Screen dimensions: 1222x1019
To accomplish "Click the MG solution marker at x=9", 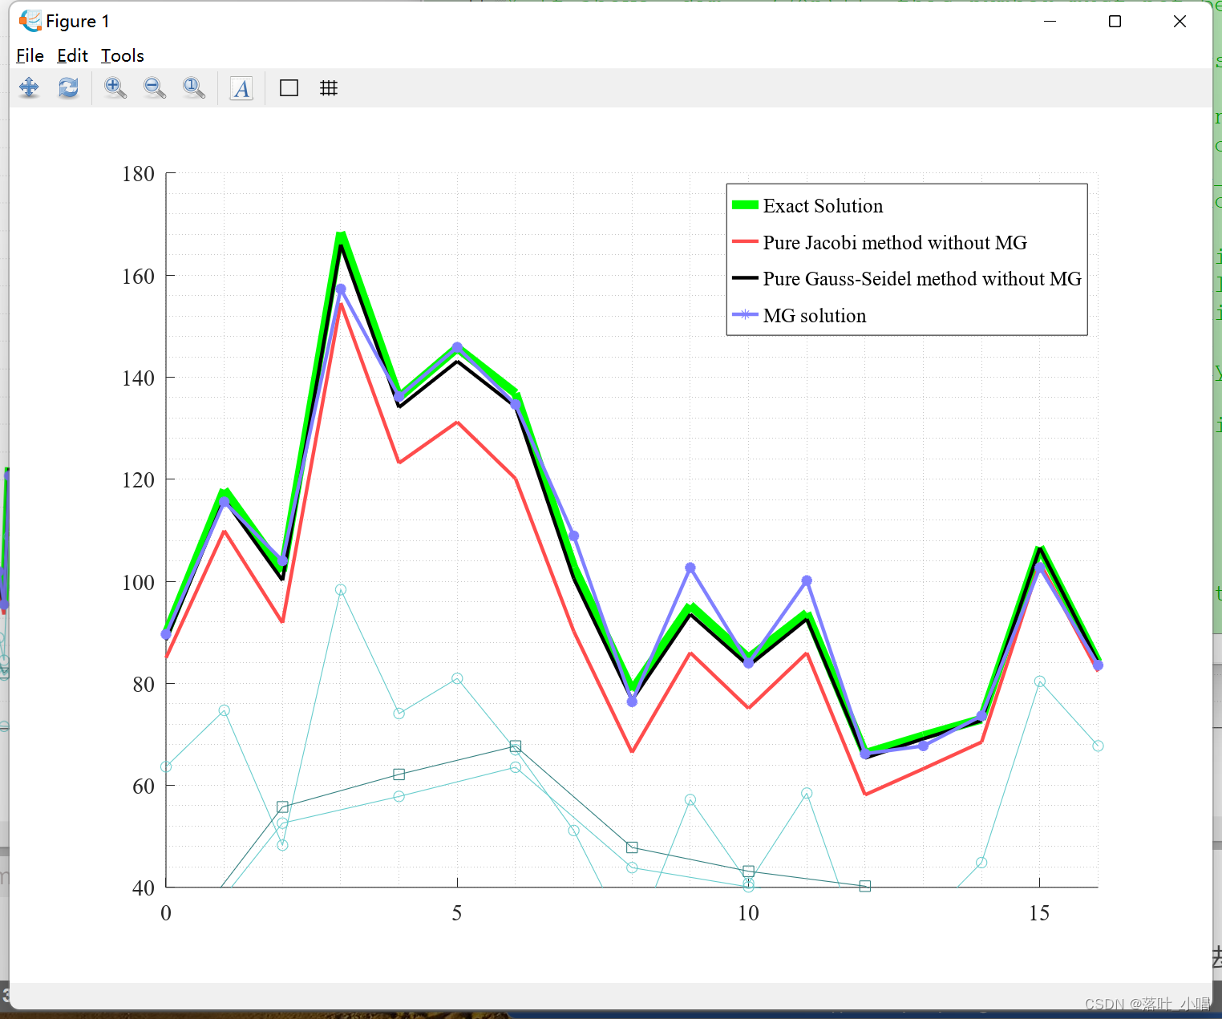I will click(690, 568).
